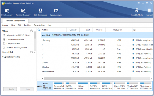Select the F:Entertainment partition row
154x96 pixels.
click(x=97, y=72)
